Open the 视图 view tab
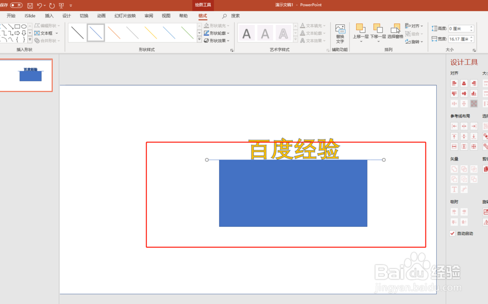The height and width of the screenshot is (304, 488). tap(166, 16)
